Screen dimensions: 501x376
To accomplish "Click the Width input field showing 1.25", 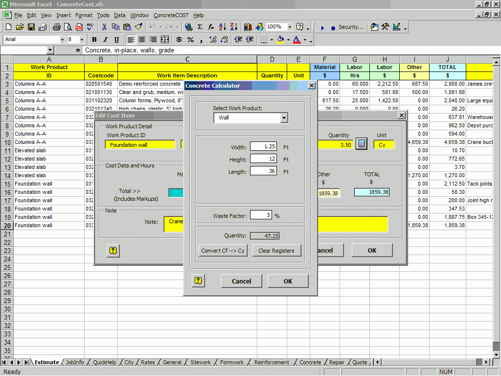I will (263, 145).
